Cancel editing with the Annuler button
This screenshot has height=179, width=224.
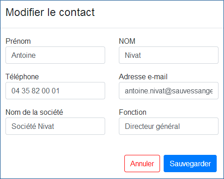point(142,164)
